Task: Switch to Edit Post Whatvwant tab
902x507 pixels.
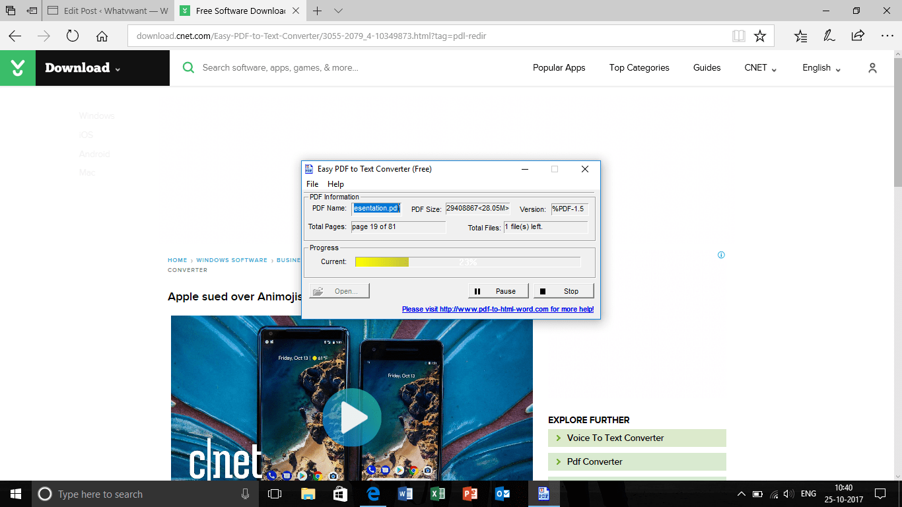Action: (109, 11)
